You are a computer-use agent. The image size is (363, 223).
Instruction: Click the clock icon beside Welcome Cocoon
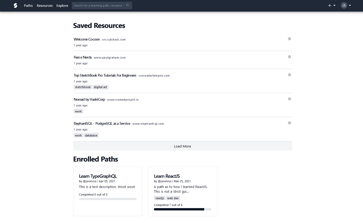289,39
